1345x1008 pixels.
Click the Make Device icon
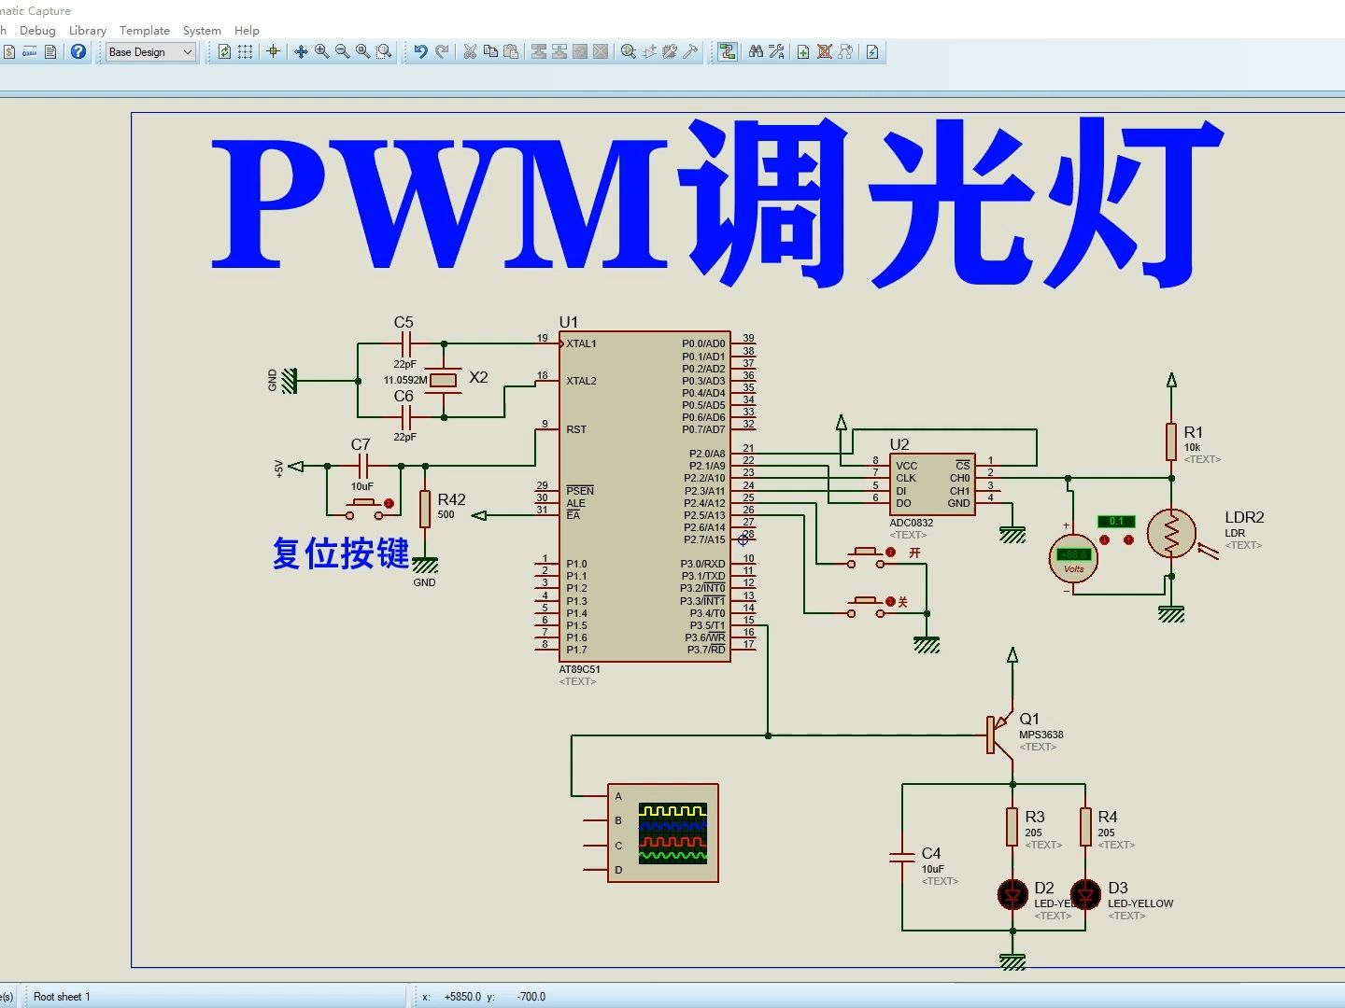[x=649, y=52]
